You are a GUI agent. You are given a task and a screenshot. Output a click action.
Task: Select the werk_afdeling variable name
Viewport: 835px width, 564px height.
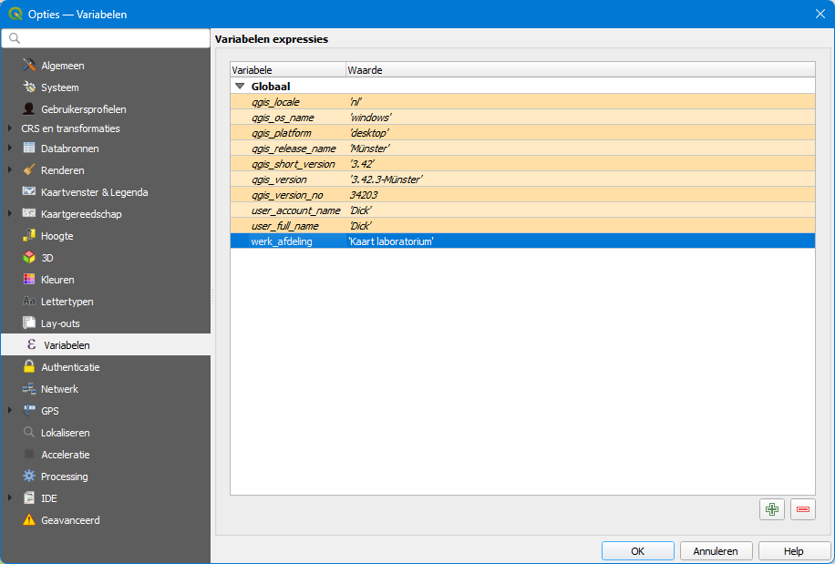[x=282, y=241]
